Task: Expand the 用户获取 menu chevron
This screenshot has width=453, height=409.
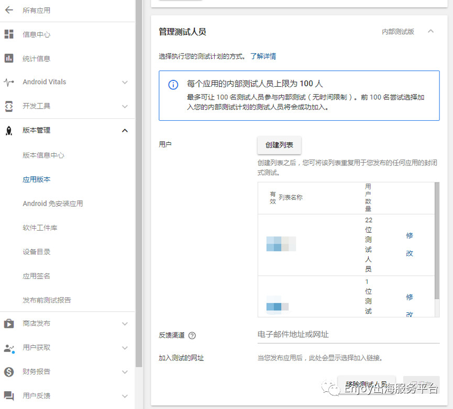Action: coord(125,348)
